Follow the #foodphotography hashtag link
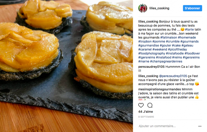The width and height of the screenshot is (207, 132). coord(151,53)
